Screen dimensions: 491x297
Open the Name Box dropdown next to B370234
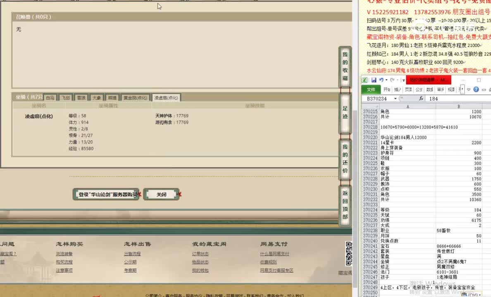(395, 98)
